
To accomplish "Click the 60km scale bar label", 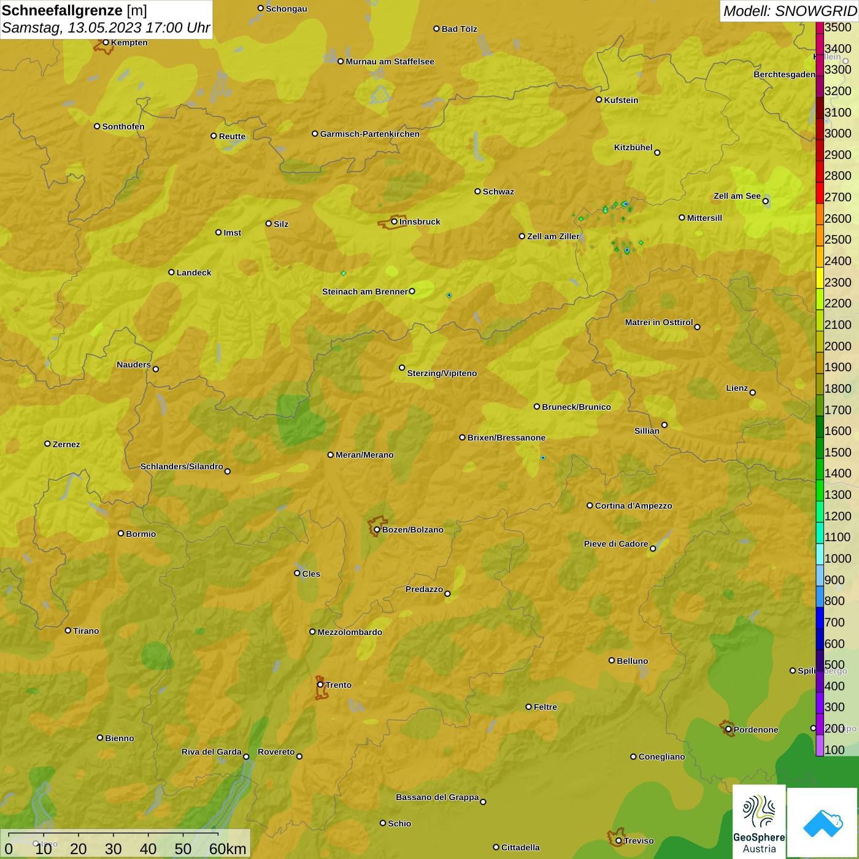I will tap(228, 849).
